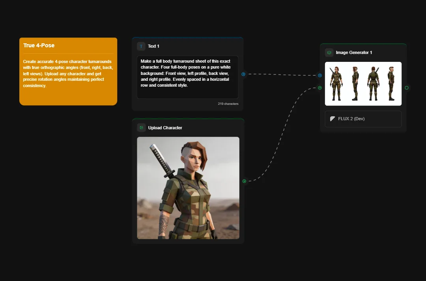Open the FLUX 2 (Dev) model selector
Screen dimensions: 426x281
tap(363, 119)
